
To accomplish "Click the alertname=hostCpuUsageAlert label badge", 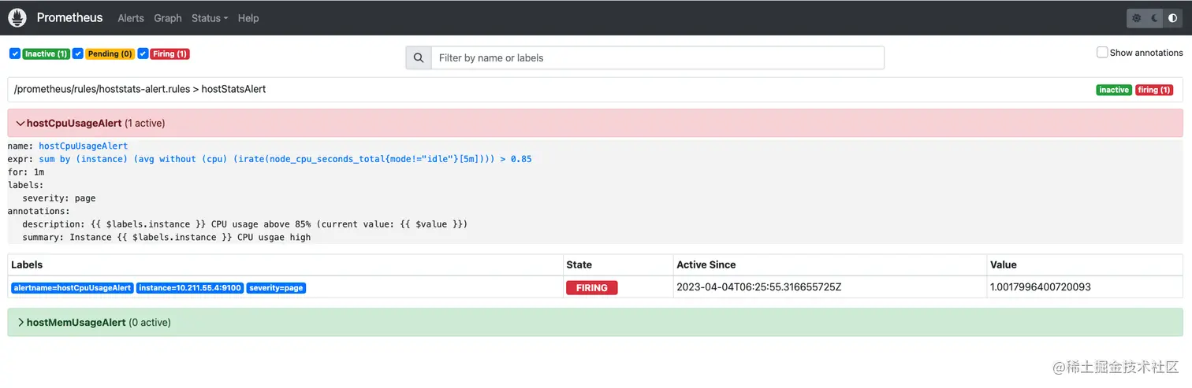I will point(72,288).
